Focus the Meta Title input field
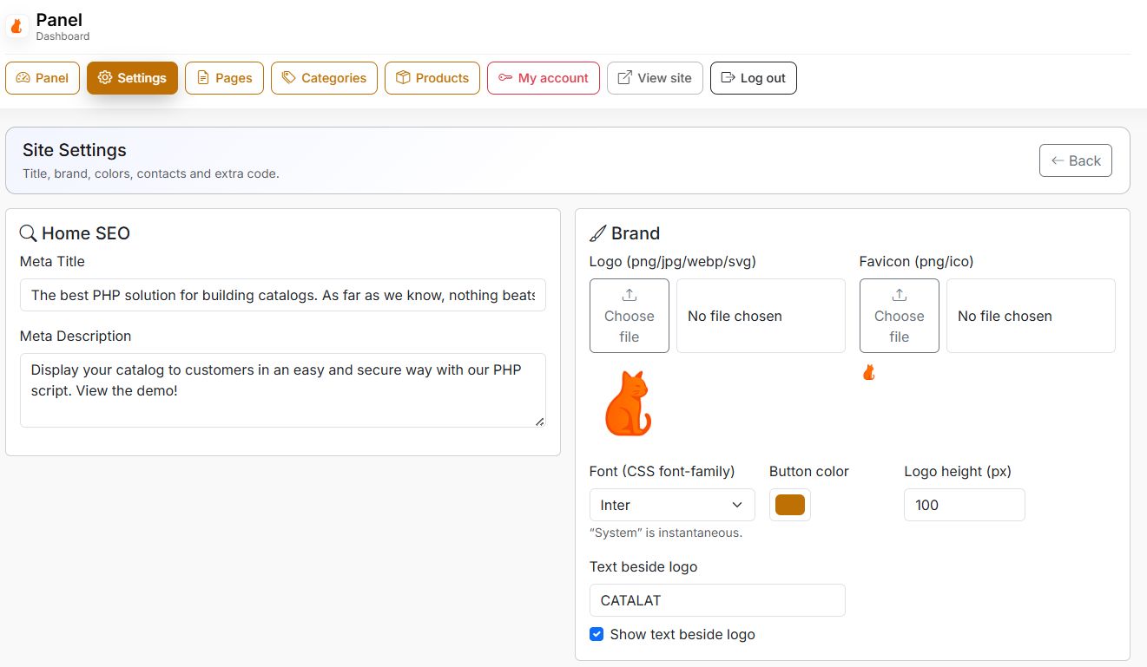 [x=283, y=295]
